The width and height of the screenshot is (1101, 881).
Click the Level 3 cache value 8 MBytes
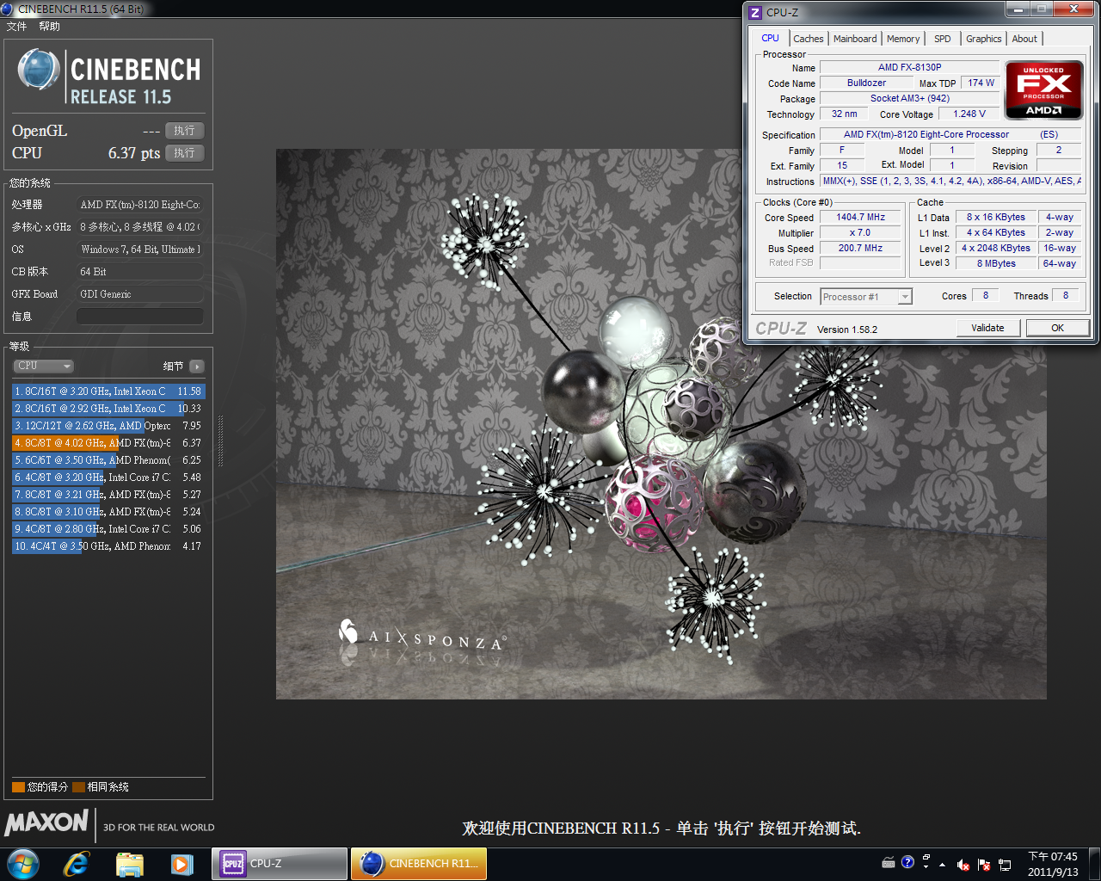click(x=996, y=264)
